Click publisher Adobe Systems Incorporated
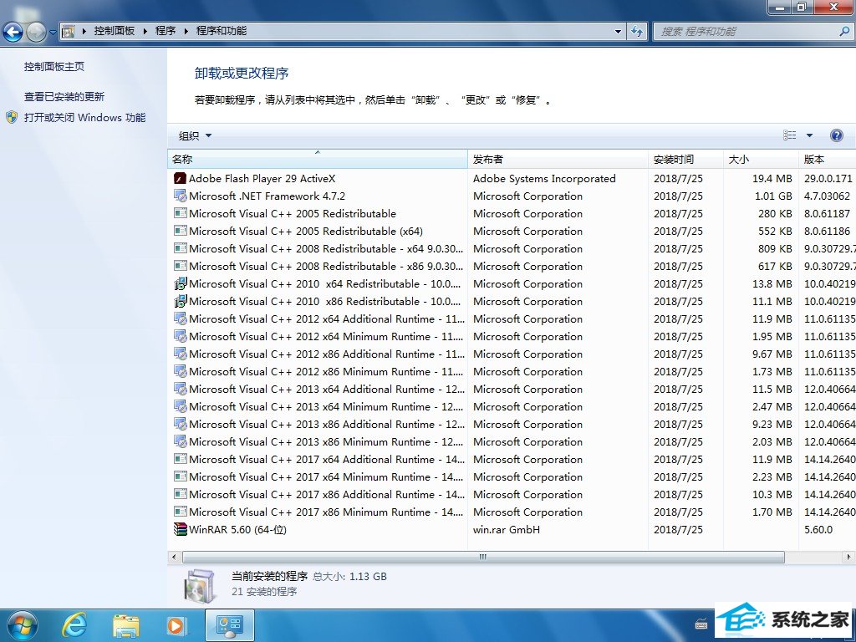 pyautogui.click(x=544, y=179)
